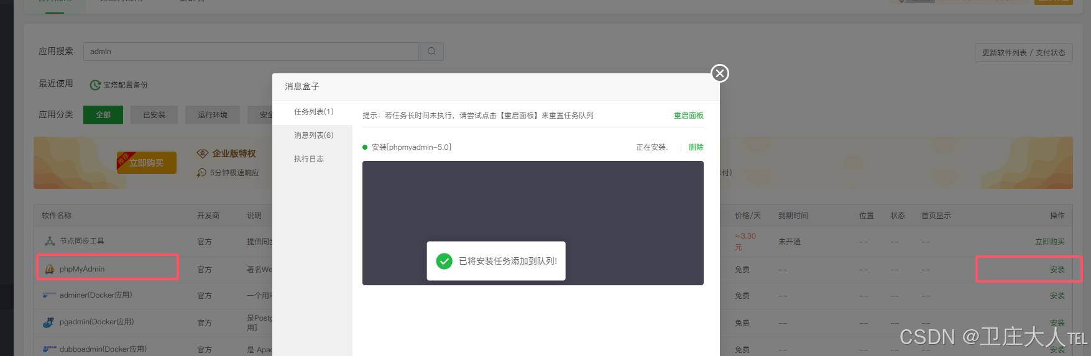This screenshot has height=356, width=1091.
Task: Click the search magnifier icon
Action: point(431,52)
